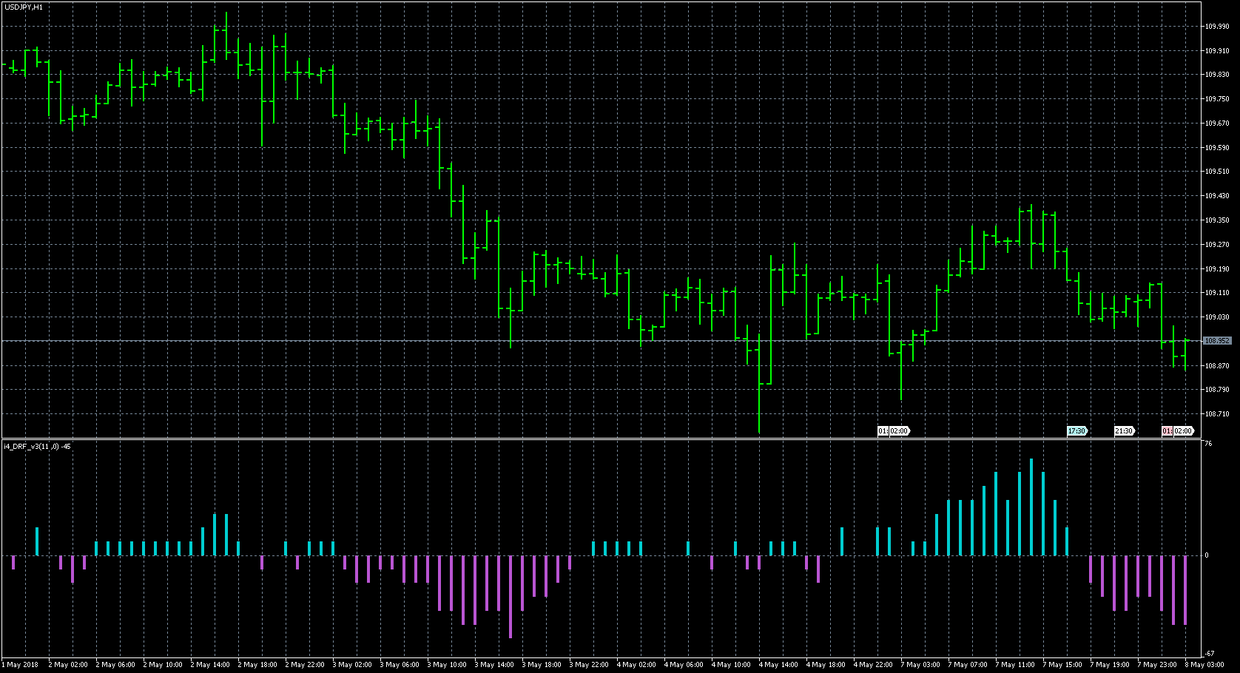This screenshot has height=673, width=1240.
Task: Click the 1 May 2018 date label
Action: coord(21,665)
